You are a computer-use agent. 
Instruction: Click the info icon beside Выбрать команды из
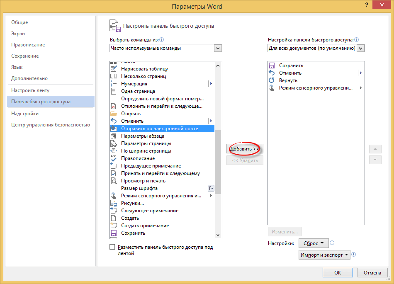162,40
